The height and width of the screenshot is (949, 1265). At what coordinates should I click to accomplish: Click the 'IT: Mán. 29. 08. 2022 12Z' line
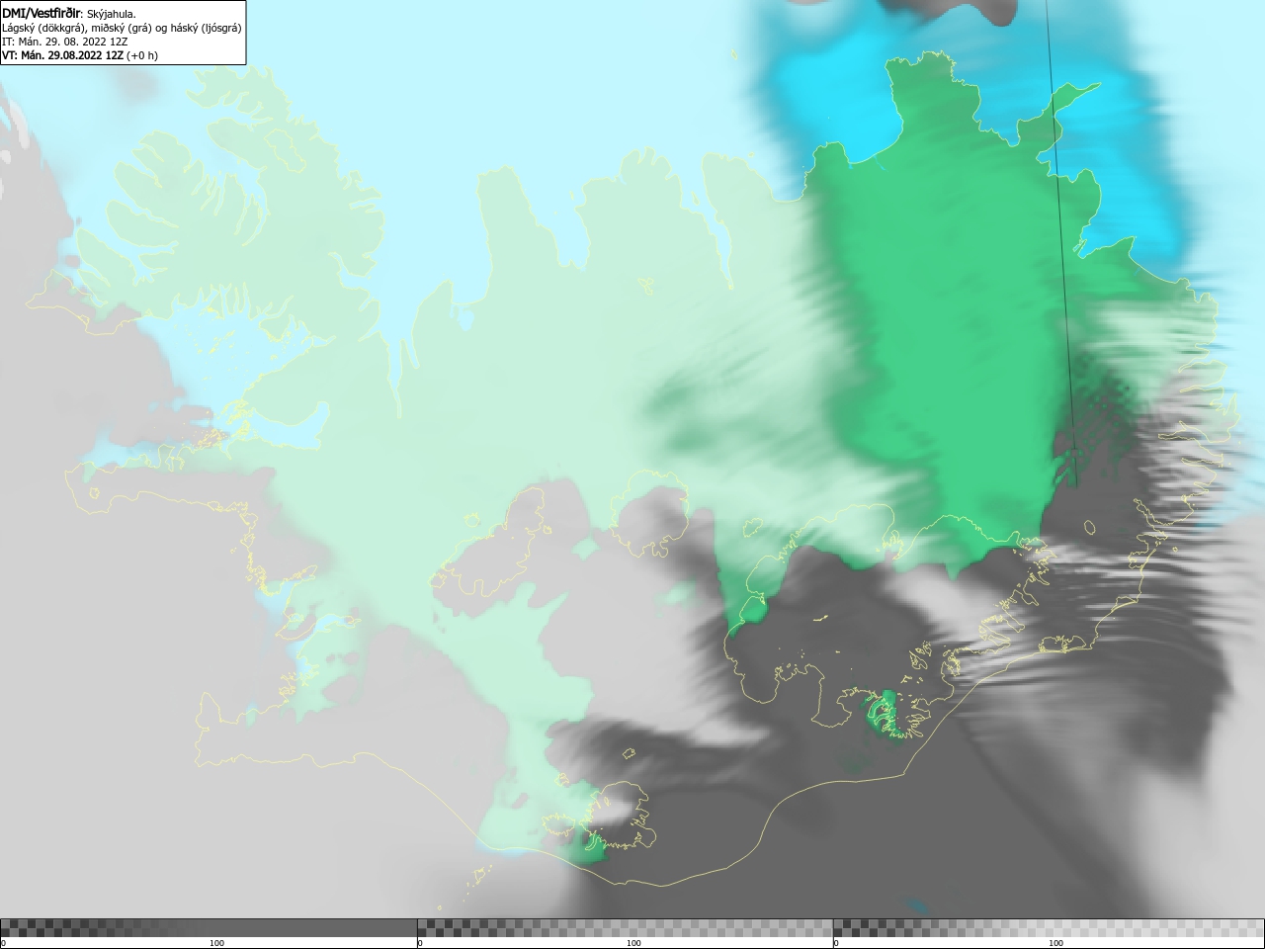[x=64, y=42]
